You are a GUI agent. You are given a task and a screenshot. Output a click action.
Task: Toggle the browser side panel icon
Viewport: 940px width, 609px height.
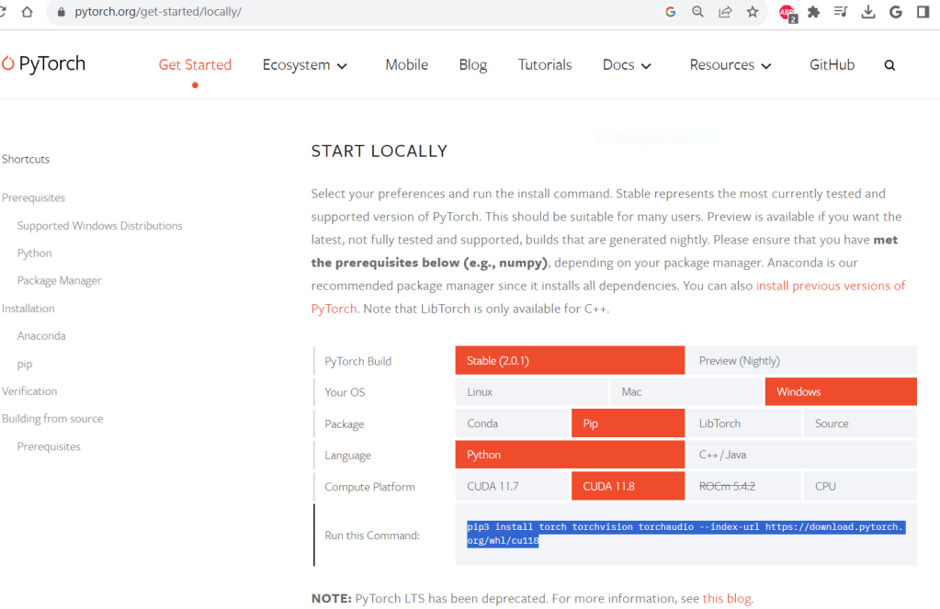pos(923,13)
